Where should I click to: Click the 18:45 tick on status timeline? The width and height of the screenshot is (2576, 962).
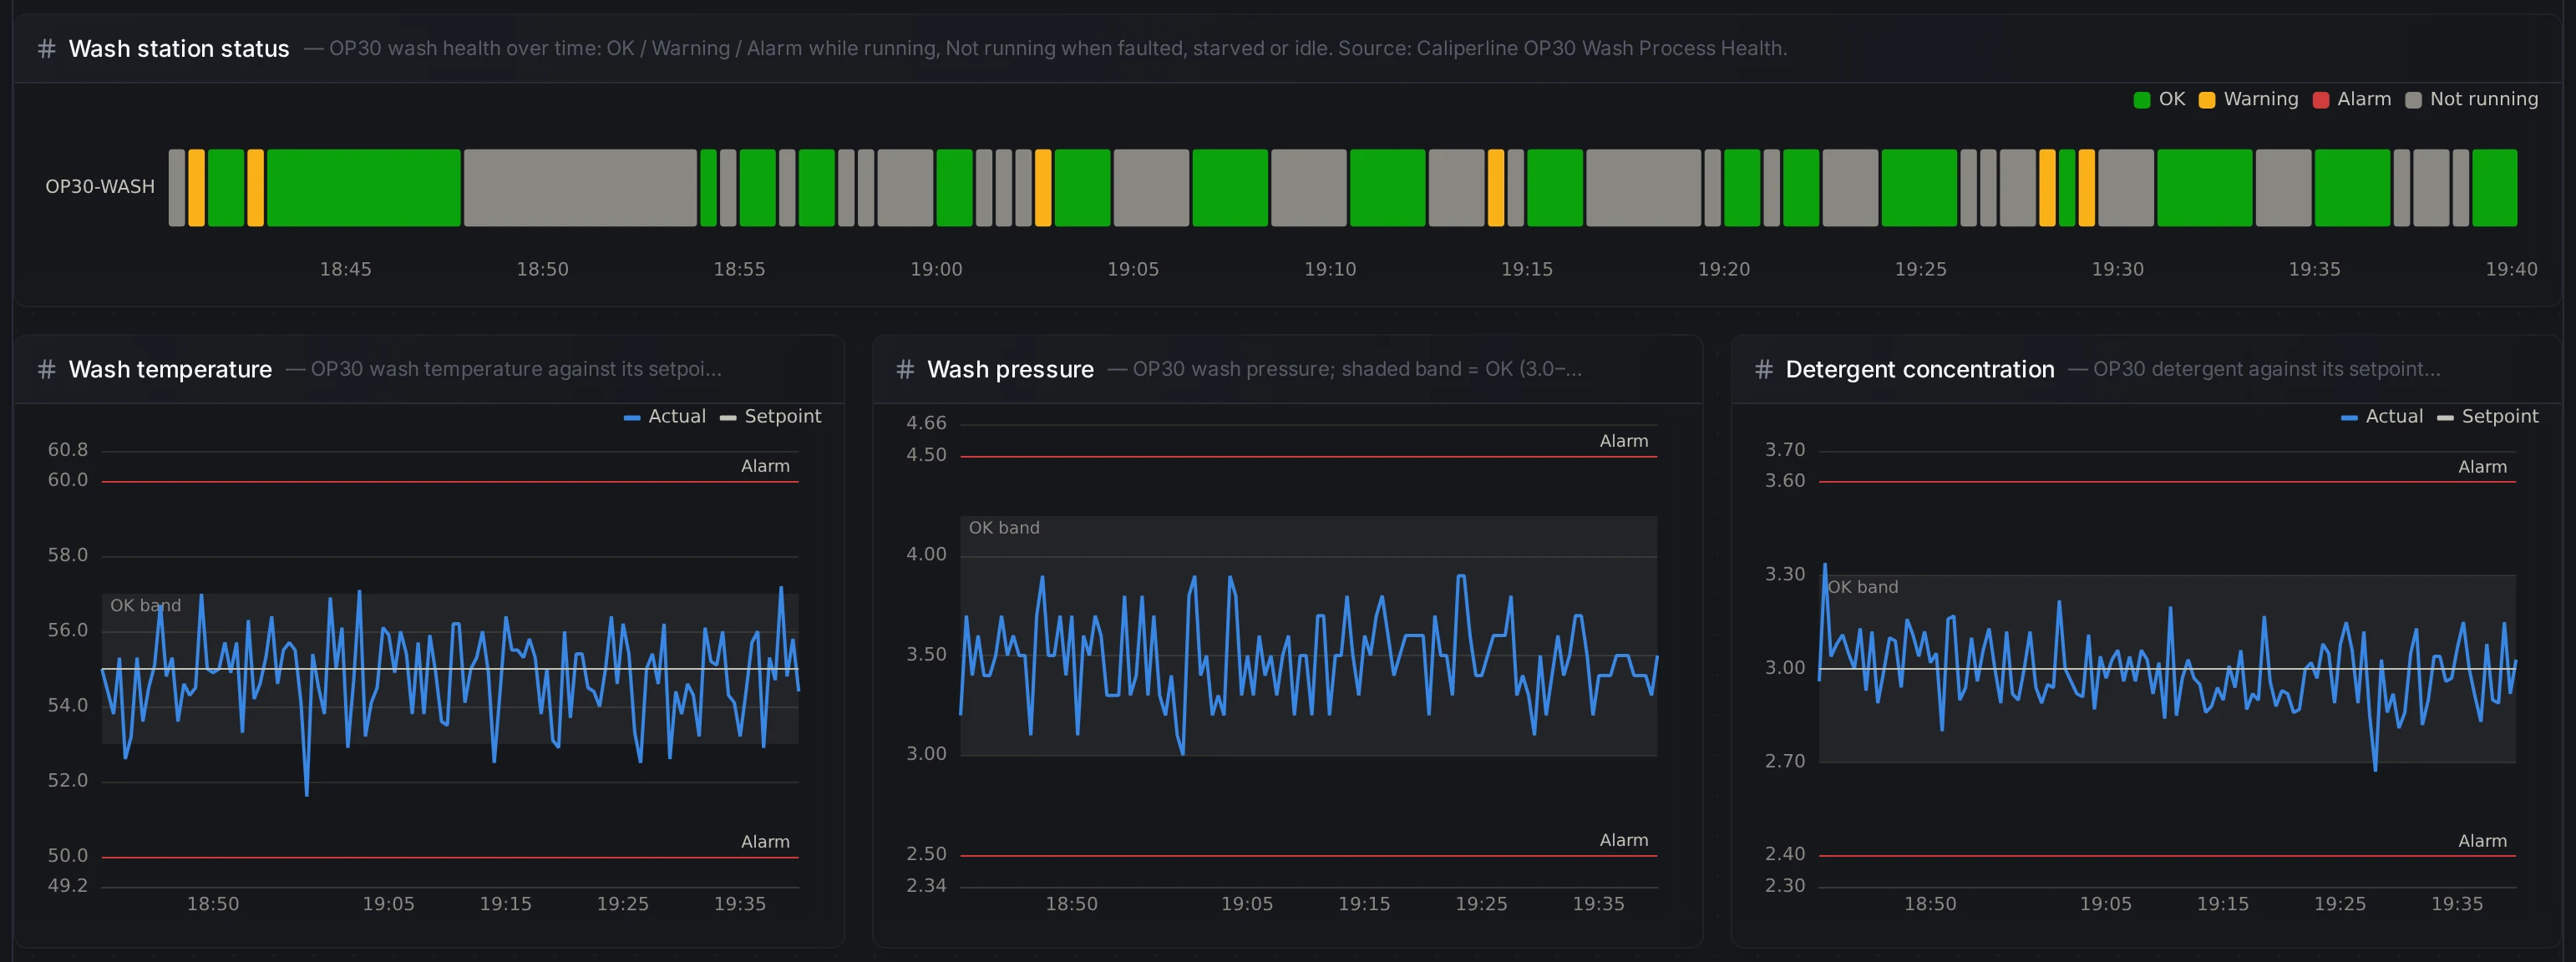345,269
